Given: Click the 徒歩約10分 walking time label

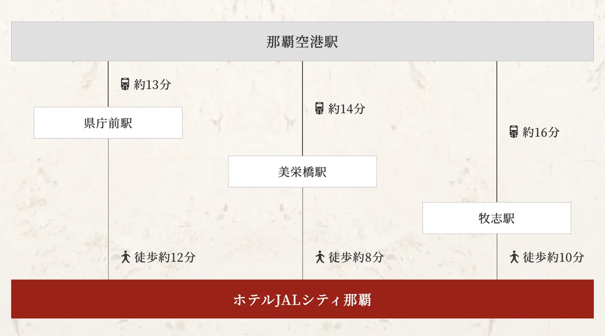Looking at the screenshot, I should tap(553, 257).
